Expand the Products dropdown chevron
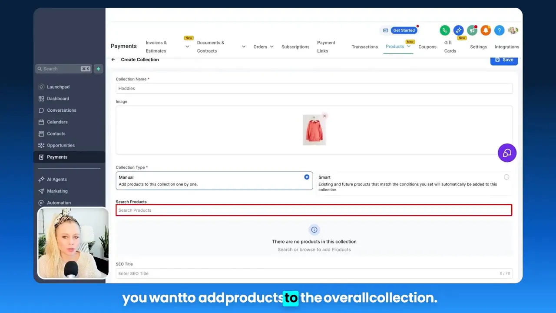This screenshot has height=313, width=556. (408, 47)
